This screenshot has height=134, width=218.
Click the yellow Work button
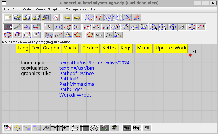point(180,48)
